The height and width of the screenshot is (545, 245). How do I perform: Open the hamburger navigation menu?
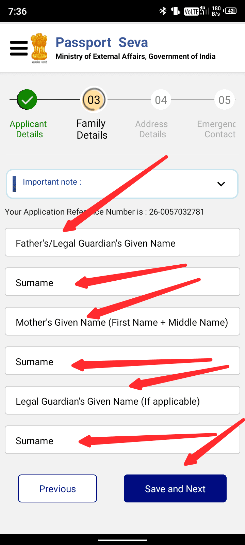(x=19, y=48)
